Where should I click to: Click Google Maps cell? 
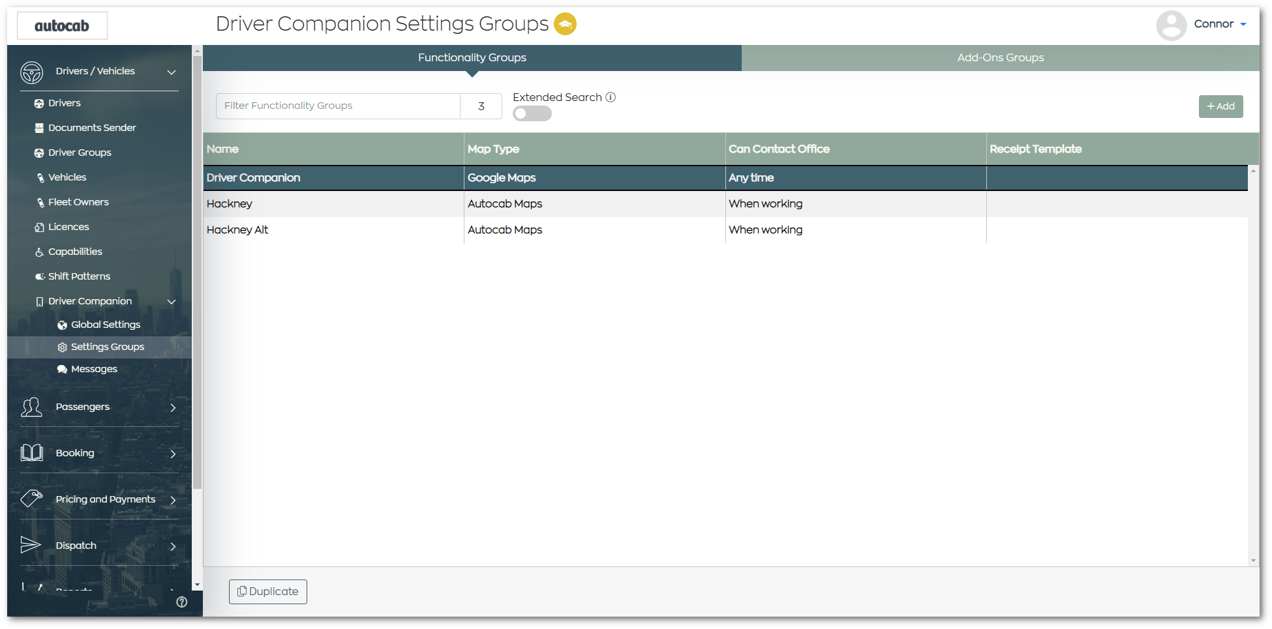pyautogui.click(x=594, y=178)
